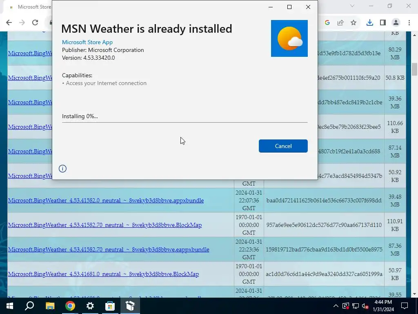This screenshot has height=314, width=418.
Task: Click the Google icon in the address bar
Action: pyautogui.click(x=327, y=23)
